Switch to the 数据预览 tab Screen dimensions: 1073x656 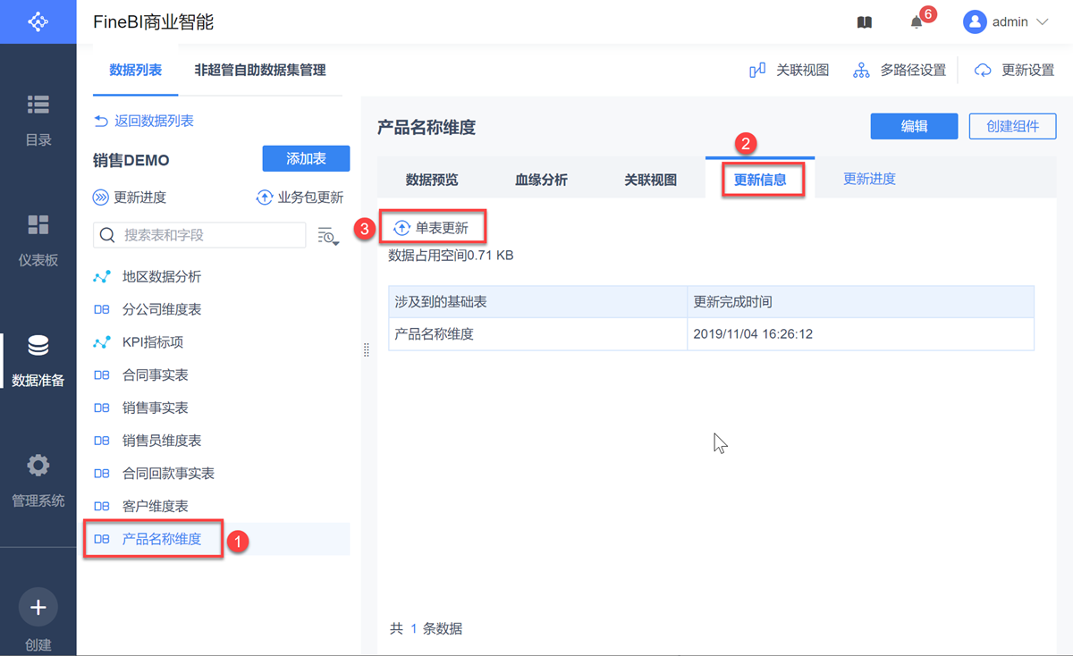pos(432,179)
